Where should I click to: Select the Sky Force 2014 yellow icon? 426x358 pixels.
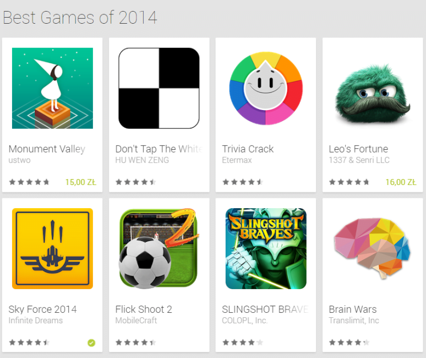pos(52,248)
